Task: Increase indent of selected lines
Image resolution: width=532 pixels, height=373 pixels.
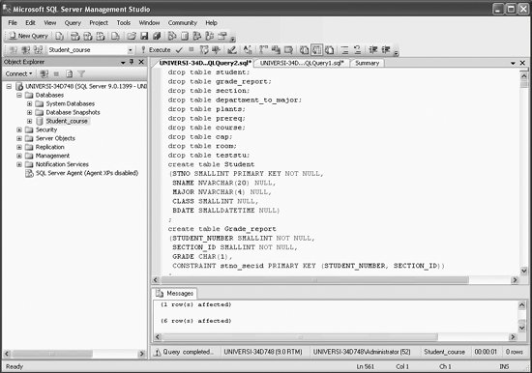Action: click(386, 50)
